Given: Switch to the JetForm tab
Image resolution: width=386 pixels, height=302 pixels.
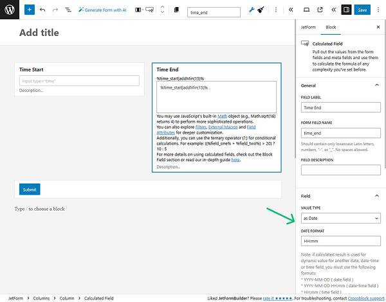Looking at the screenshot, I should (309, 28).
